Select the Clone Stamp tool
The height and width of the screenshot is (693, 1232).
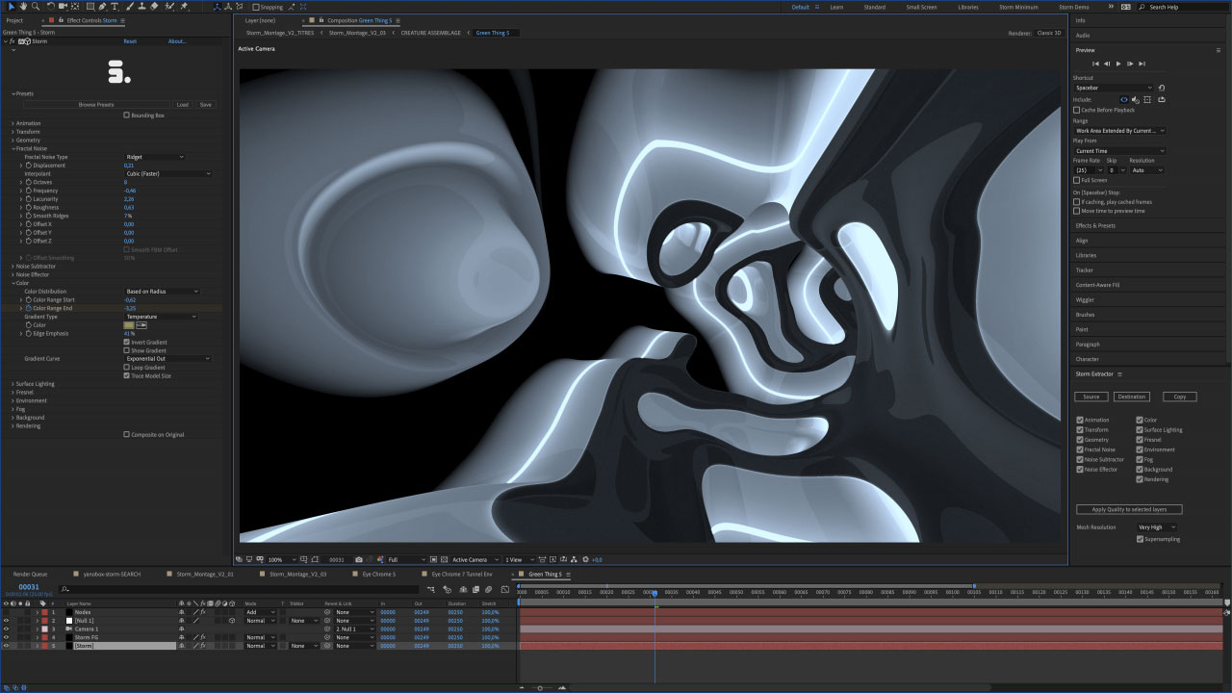pos(141,7)
